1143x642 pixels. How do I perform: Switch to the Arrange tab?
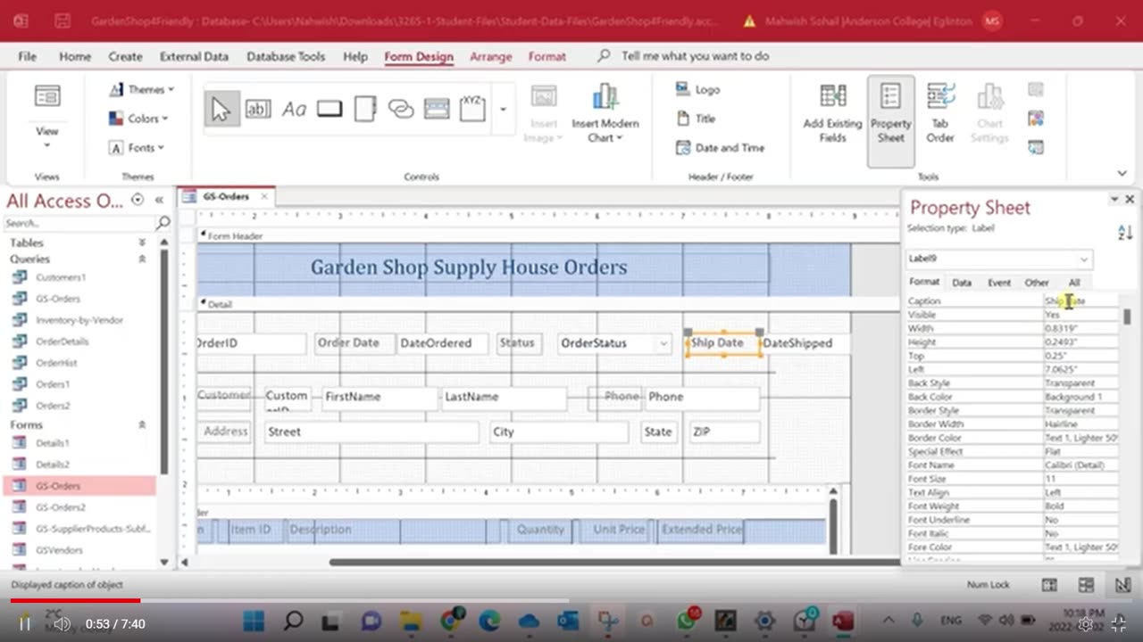tap(491, 56)
